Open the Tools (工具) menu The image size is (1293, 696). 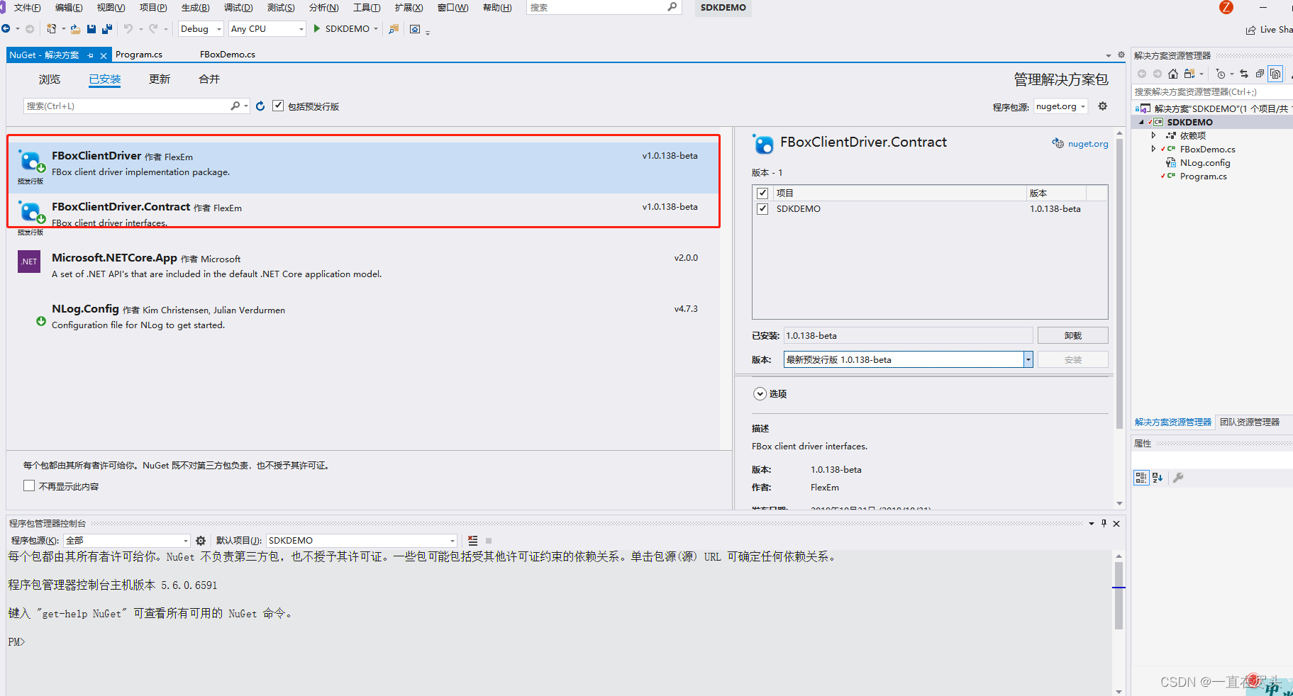(x=367, y=8)
